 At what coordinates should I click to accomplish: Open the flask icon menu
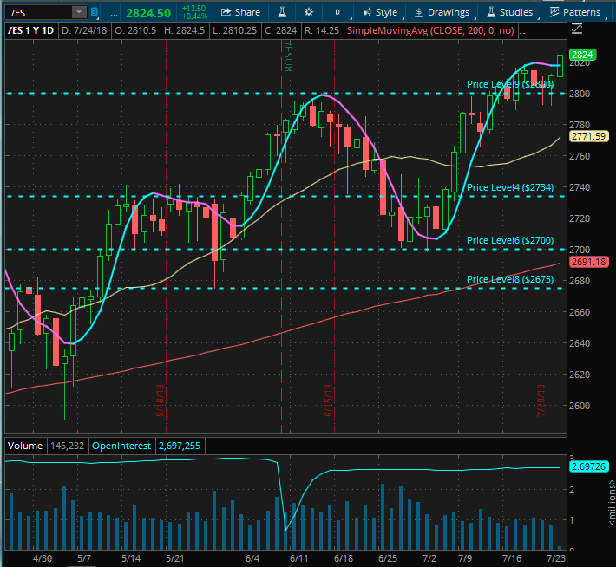coord(282,12)
